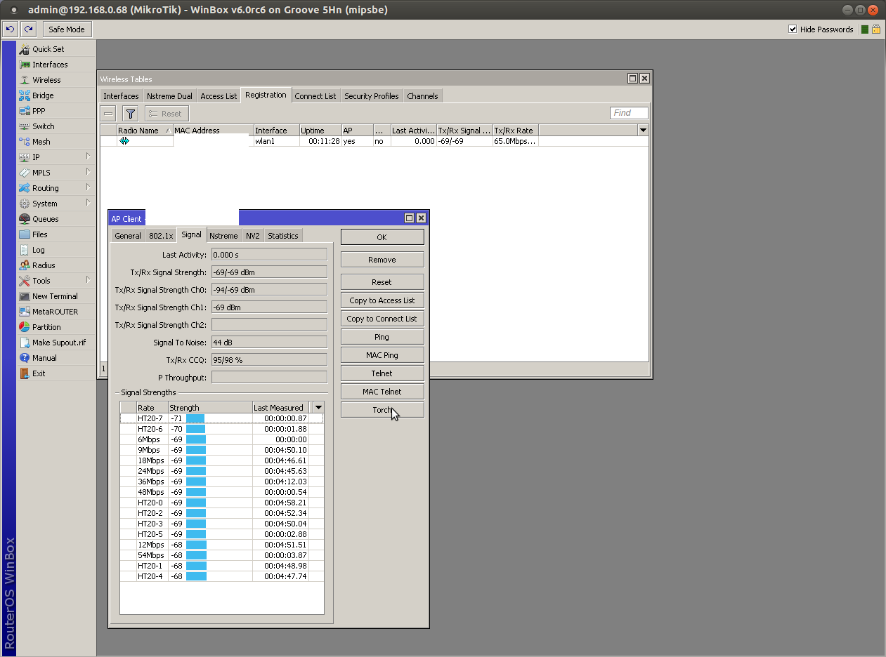Screen dimensions: 886x657
Task: Sort by the Strength column header
Action: (x=210, y=408)
